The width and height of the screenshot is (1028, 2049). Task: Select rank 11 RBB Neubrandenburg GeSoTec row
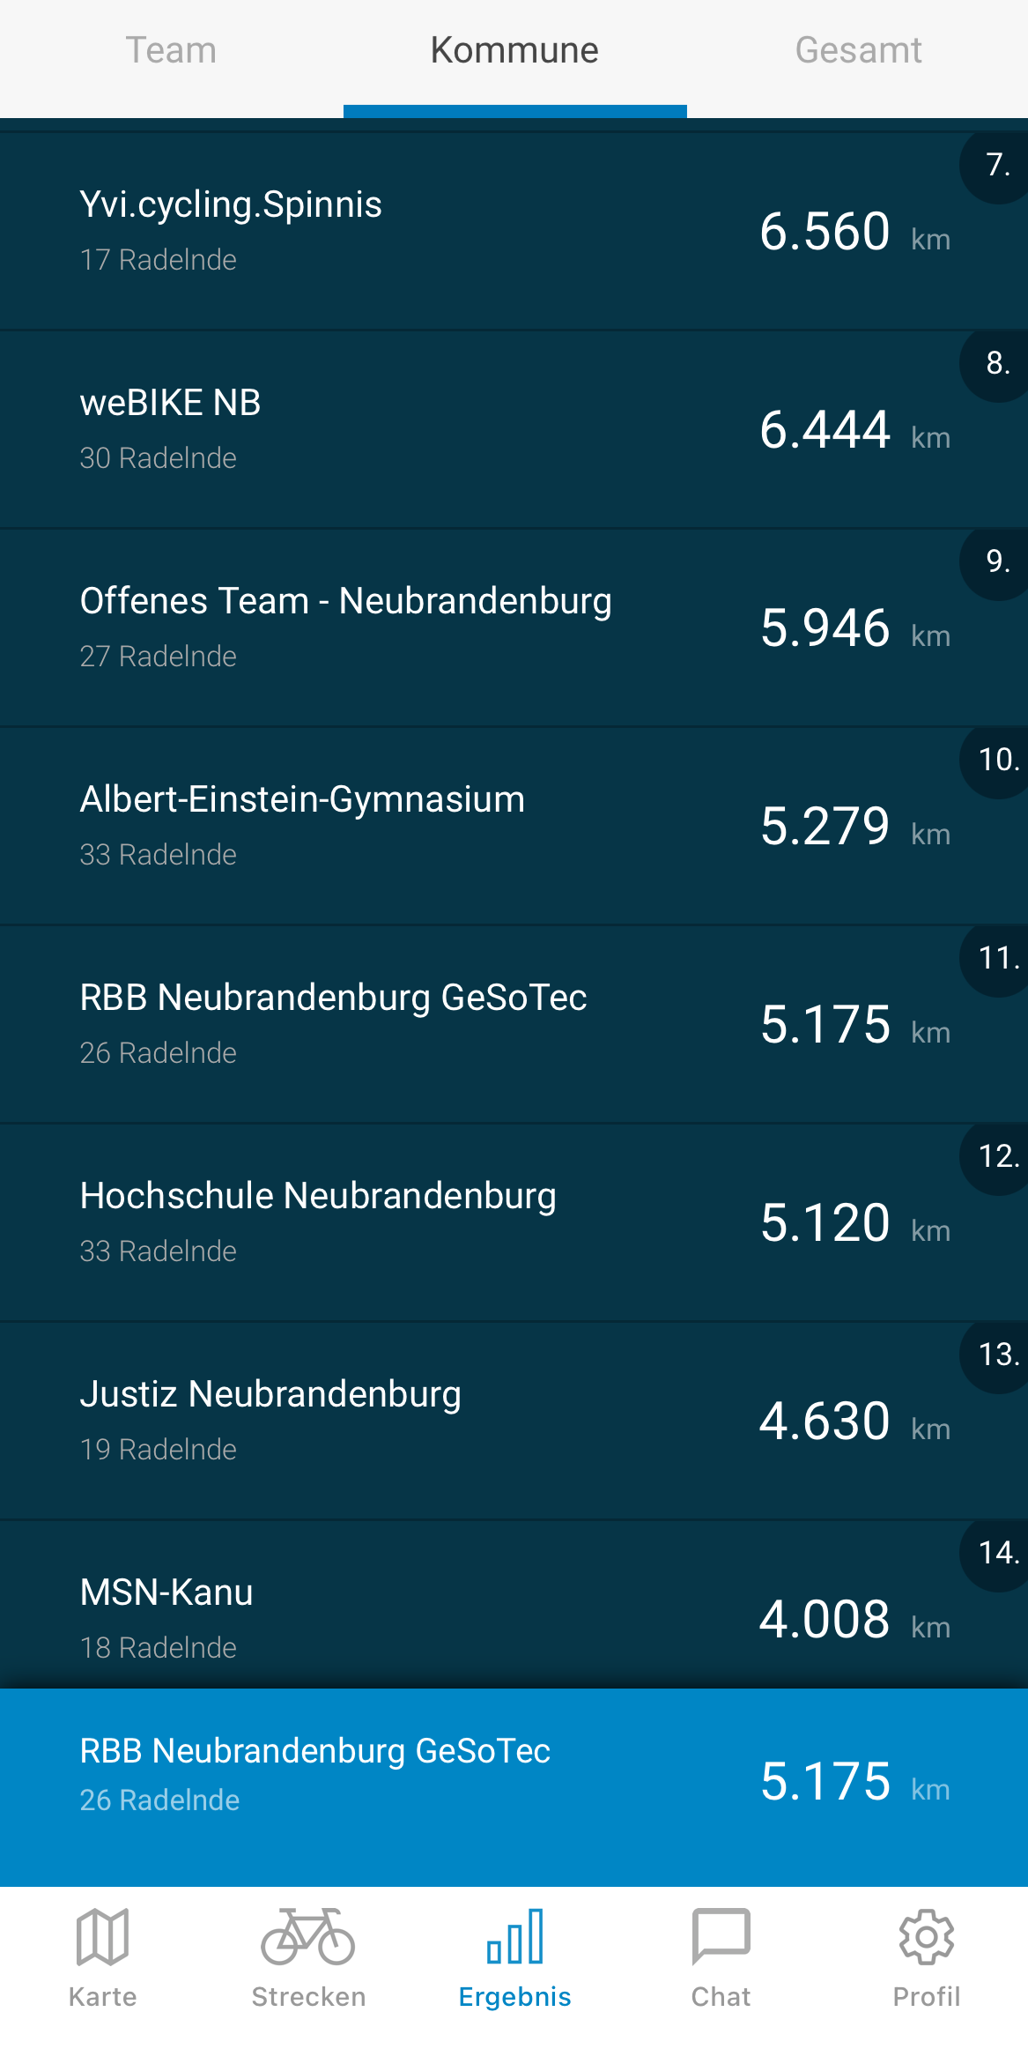coord(440,1024)
